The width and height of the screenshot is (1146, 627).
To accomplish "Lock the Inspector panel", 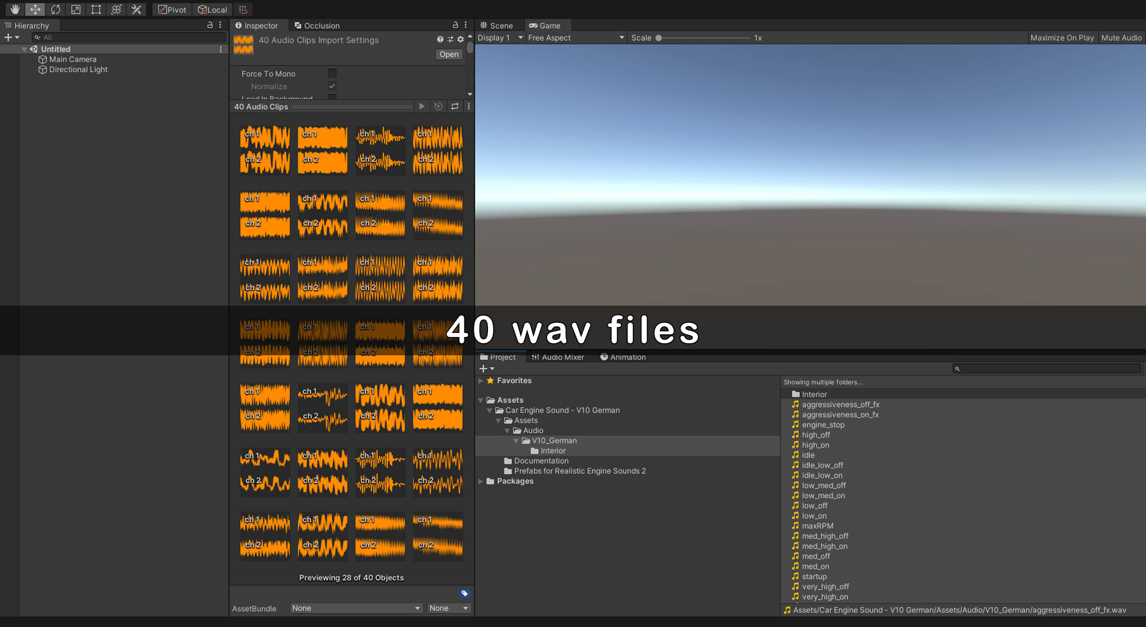I will [455, 25].
